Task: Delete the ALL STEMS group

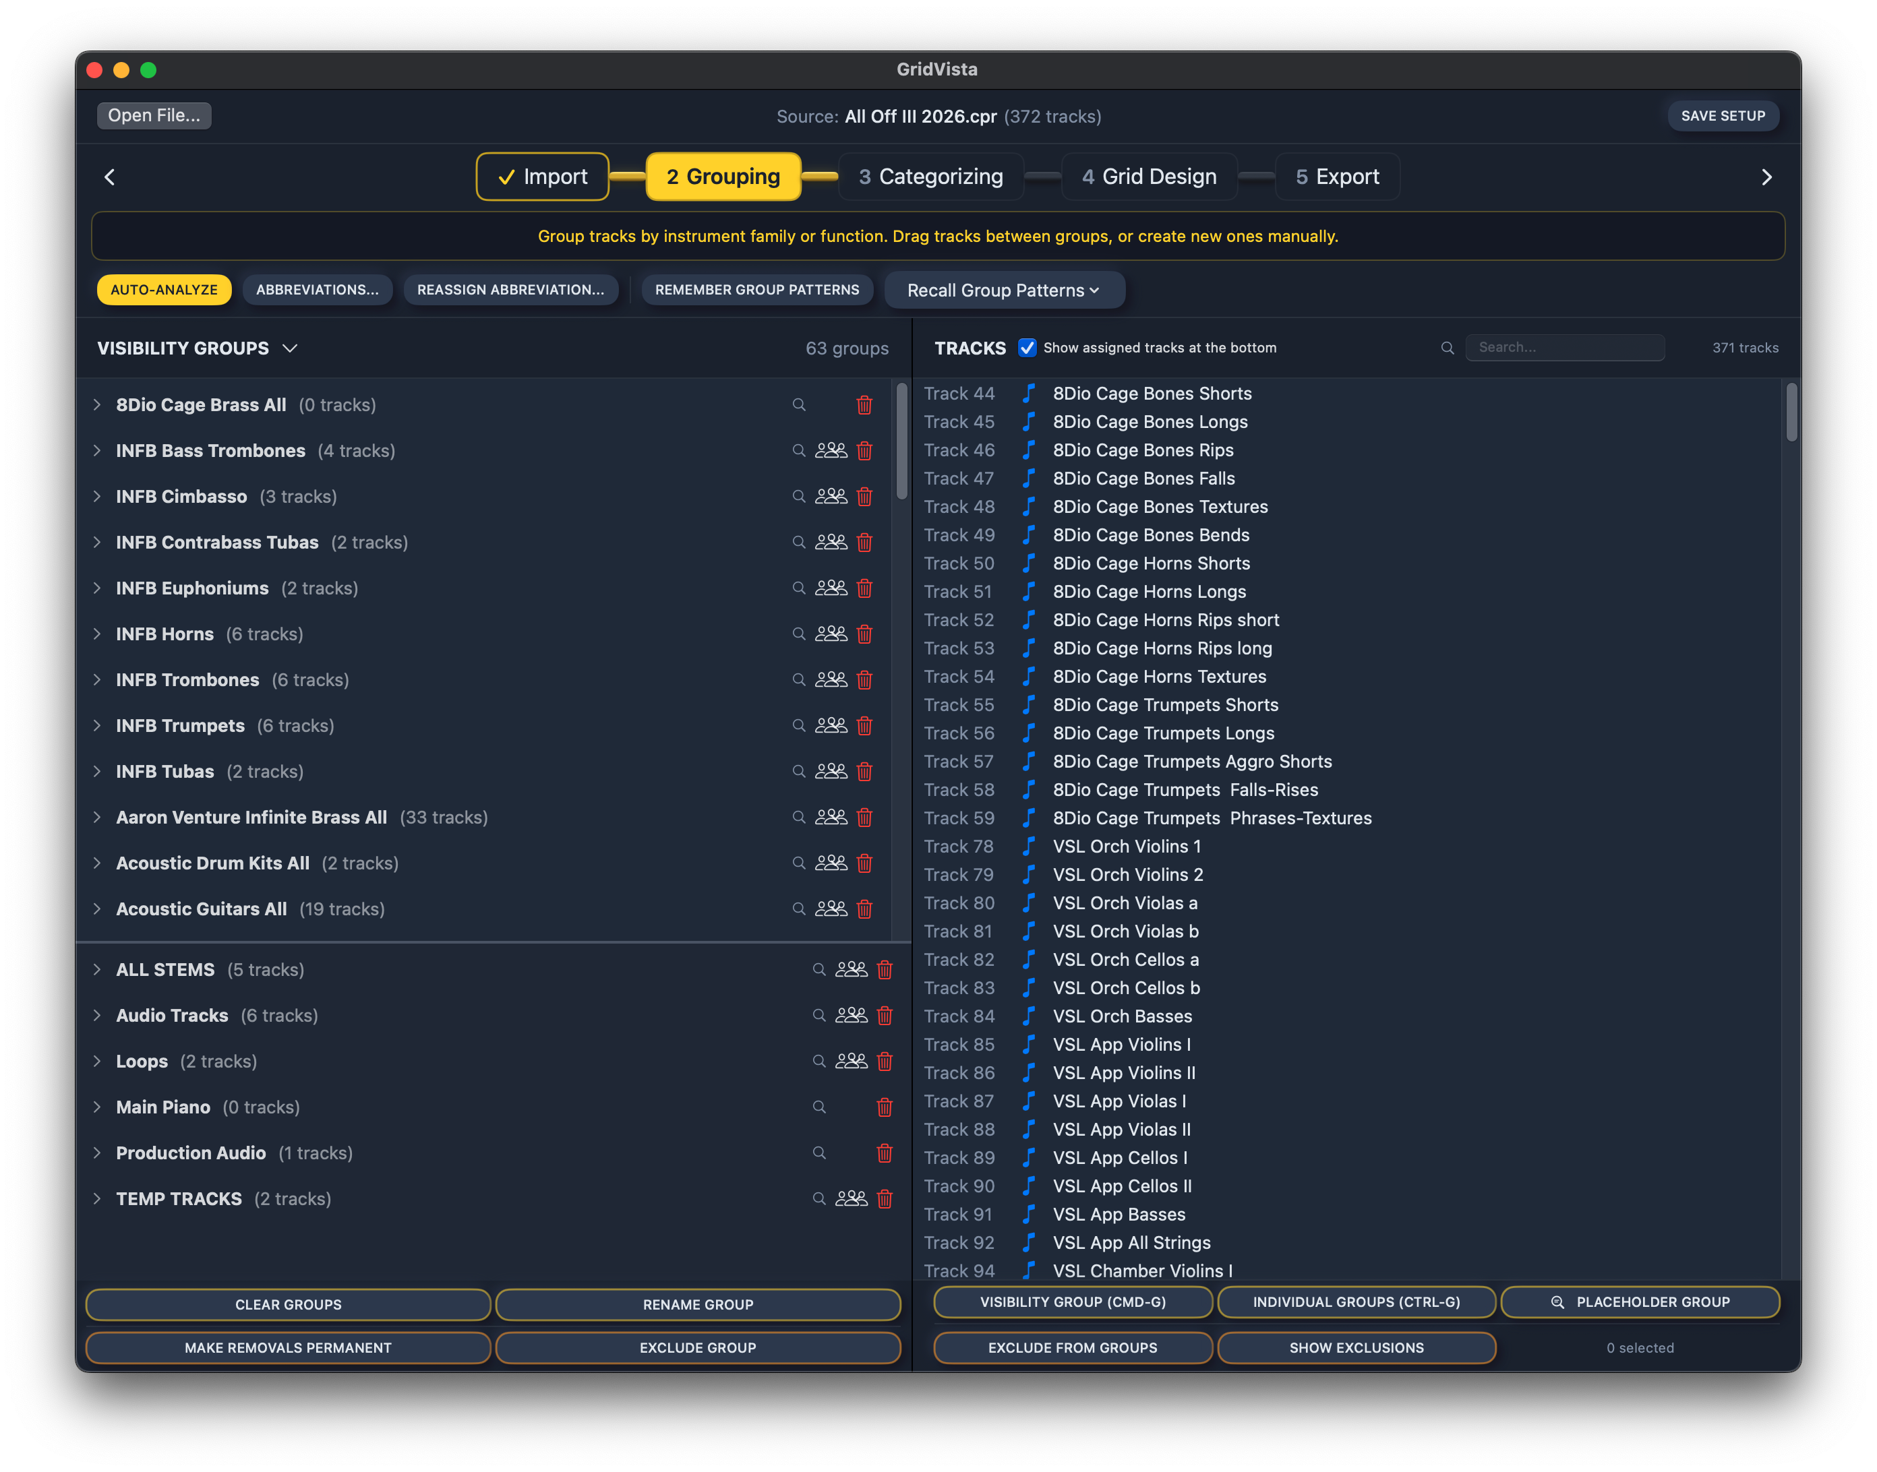Action: tap(884, 970)
